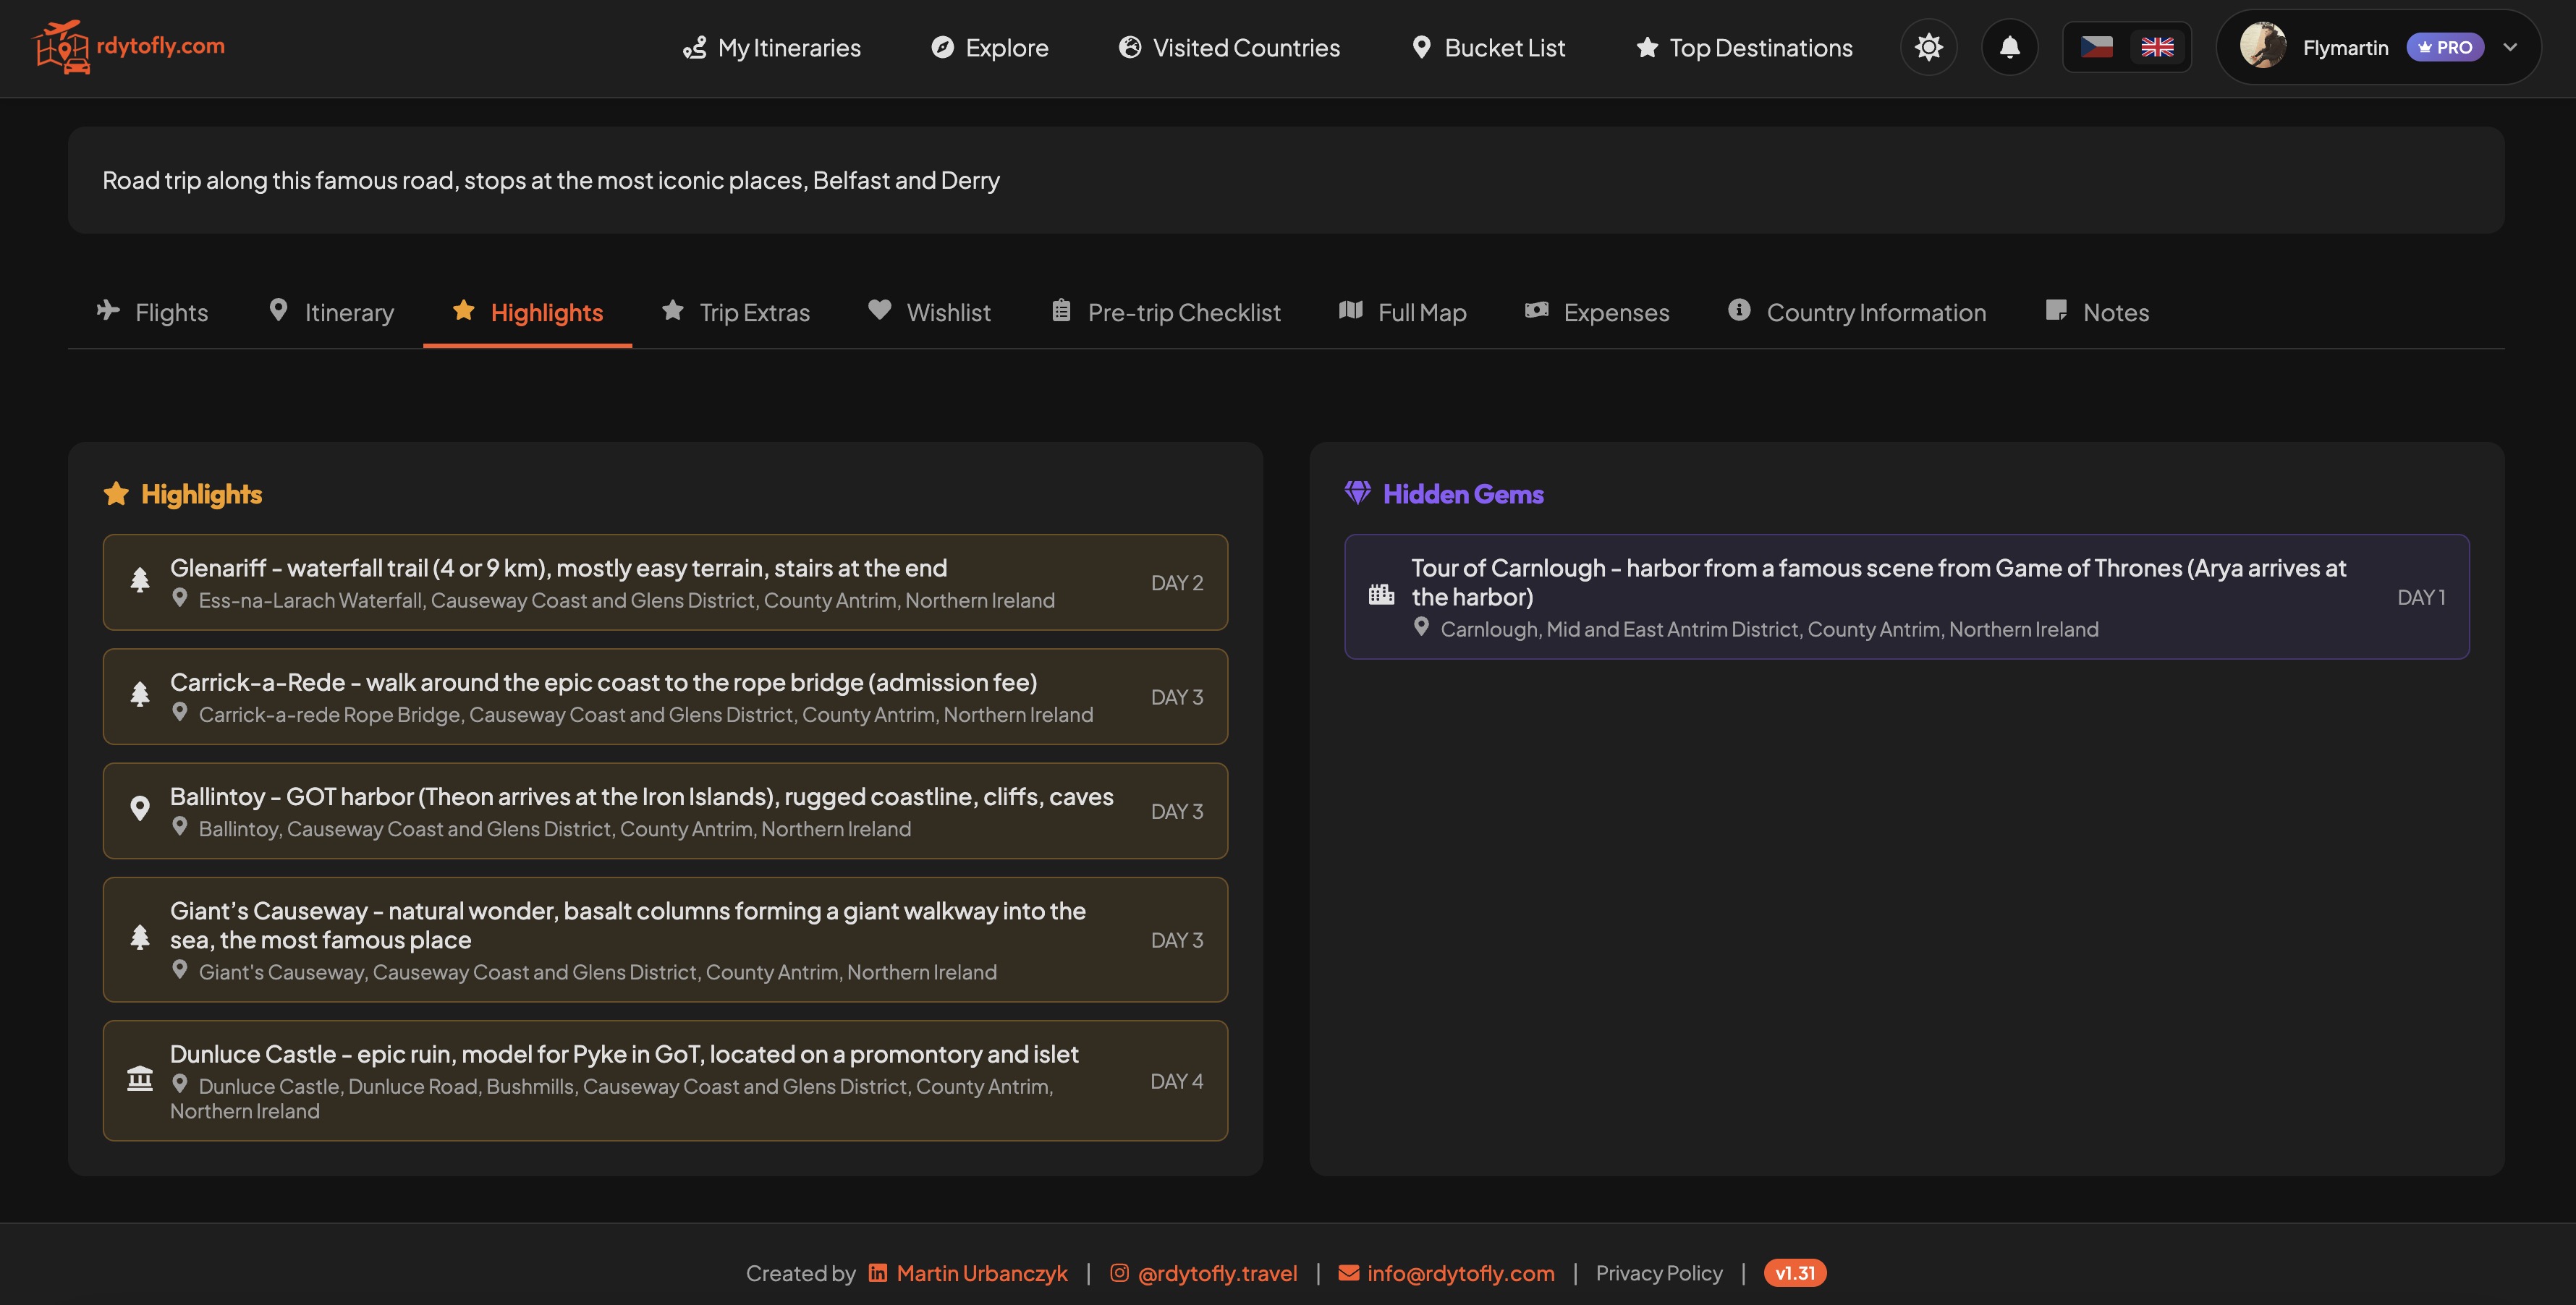Click the compass icon next to Explore
Screen dimensions: 2576x1305
(943, 47)
